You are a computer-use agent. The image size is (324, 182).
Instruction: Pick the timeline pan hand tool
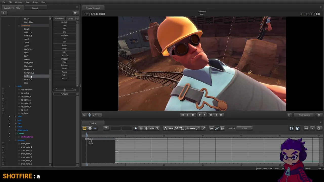tap(146, 128)
